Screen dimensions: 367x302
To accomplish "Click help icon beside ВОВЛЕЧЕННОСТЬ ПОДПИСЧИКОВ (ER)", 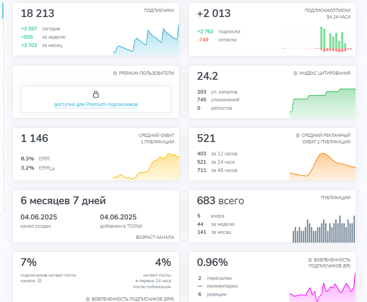I will pyautogui.click(x=310, y=260).
